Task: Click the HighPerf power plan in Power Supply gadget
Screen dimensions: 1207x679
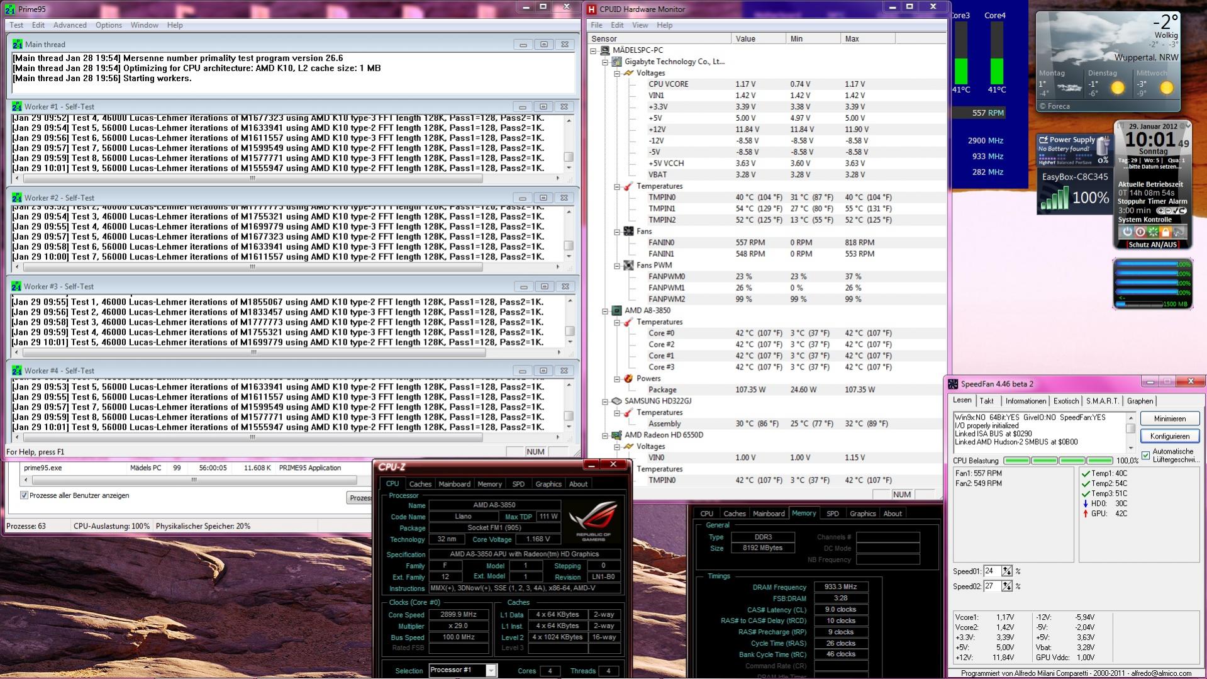Action: pos(1048,162)
